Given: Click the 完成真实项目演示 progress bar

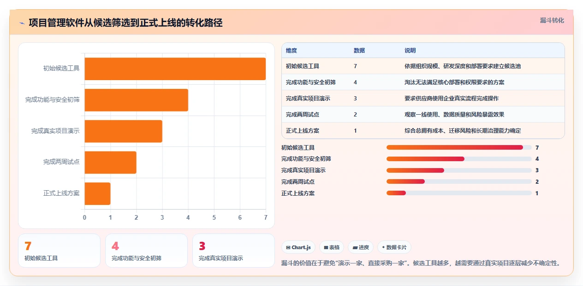Looking at the screenshot, I should (459, 170).
